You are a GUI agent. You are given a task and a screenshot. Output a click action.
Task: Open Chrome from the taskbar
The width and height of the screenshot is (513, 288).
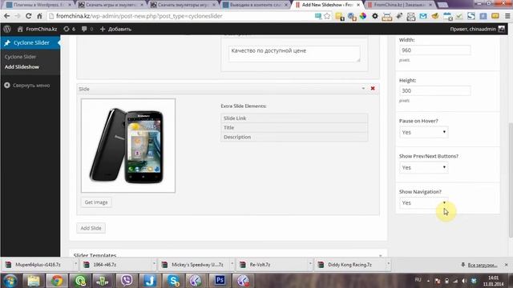pyautogui.click(x=57, y=281)
